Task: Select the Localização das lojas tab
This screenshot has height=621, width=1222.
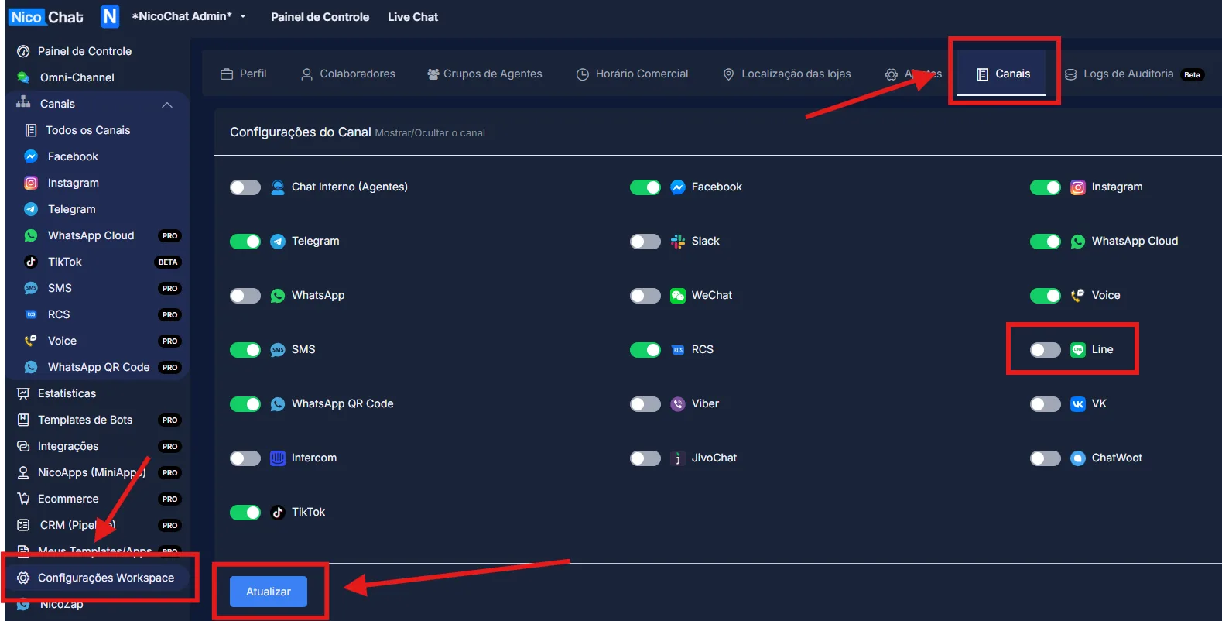Action: [786, 74]
